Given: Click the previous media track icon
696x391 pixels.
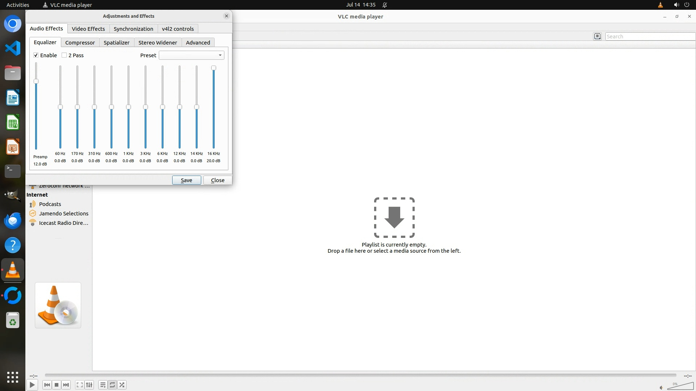Looking at the screenshot, I should [x=47, y=385].
